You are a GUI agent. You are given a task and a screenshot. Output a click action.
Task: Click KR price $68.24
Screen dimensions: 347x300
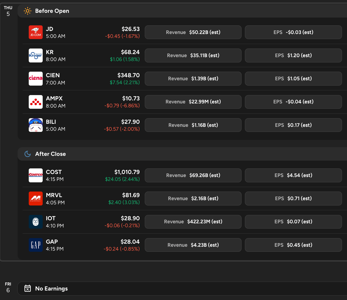tap(130, 52)
